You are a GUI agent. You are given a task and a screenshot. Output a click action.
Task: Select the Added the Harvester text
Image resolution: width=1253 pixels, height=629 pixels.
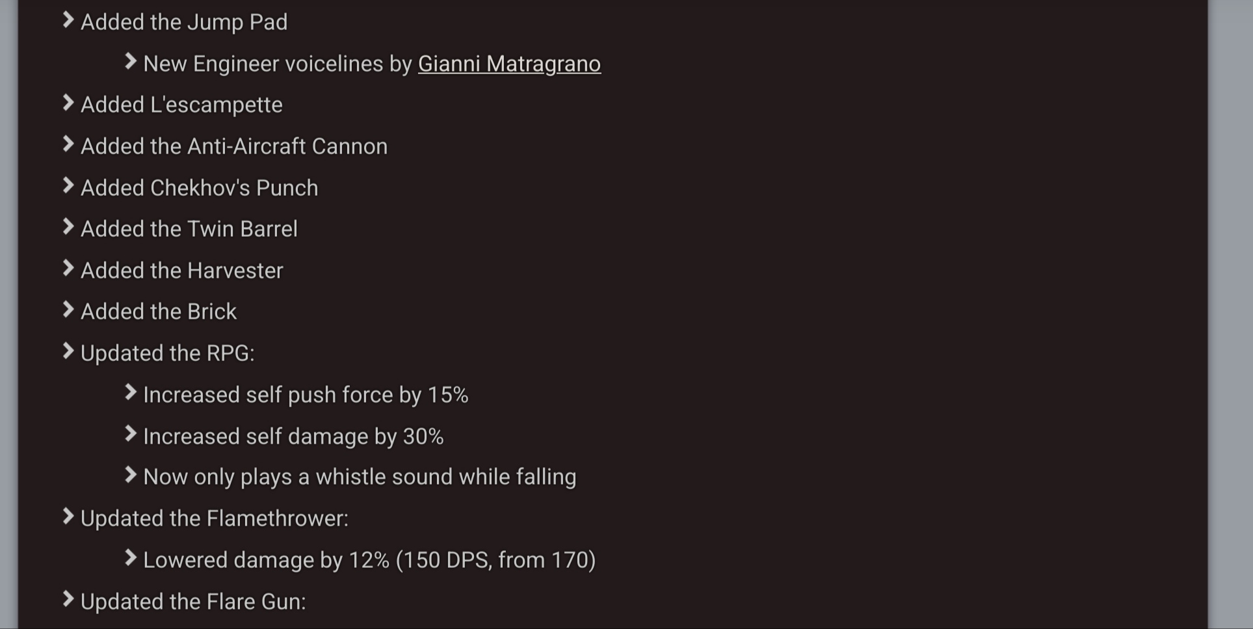[x=182, y=271]
